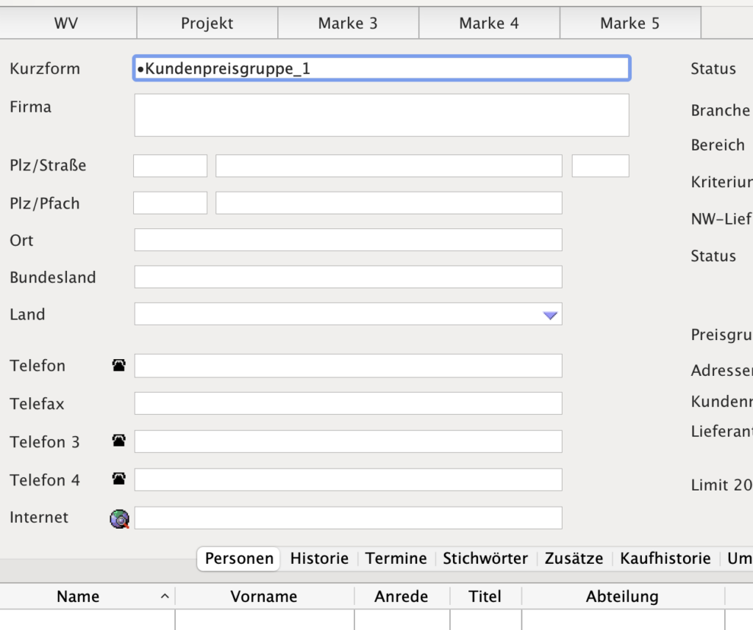Click the Marke 3 button
The width and height of the screenshot is (753, 630).
point(348,23)
